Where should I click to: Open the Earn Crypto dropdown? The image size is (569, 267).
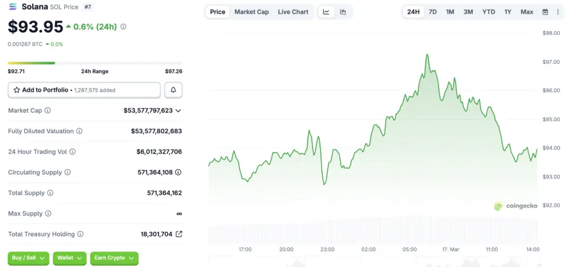(x=114, y=258)
